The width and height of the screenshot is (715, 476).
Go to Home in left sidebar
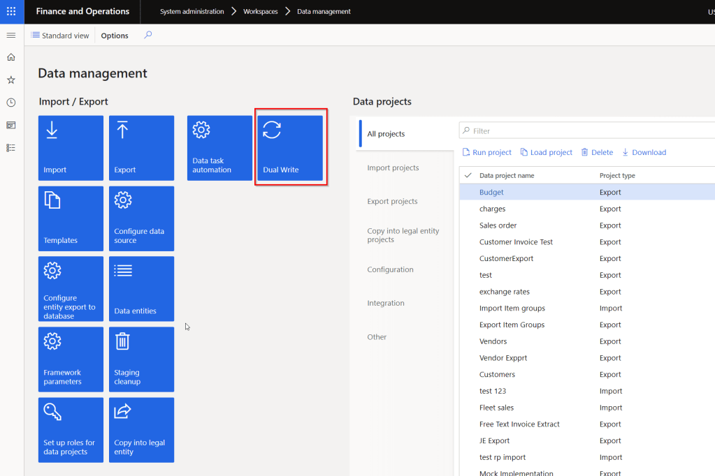point(11,57)
